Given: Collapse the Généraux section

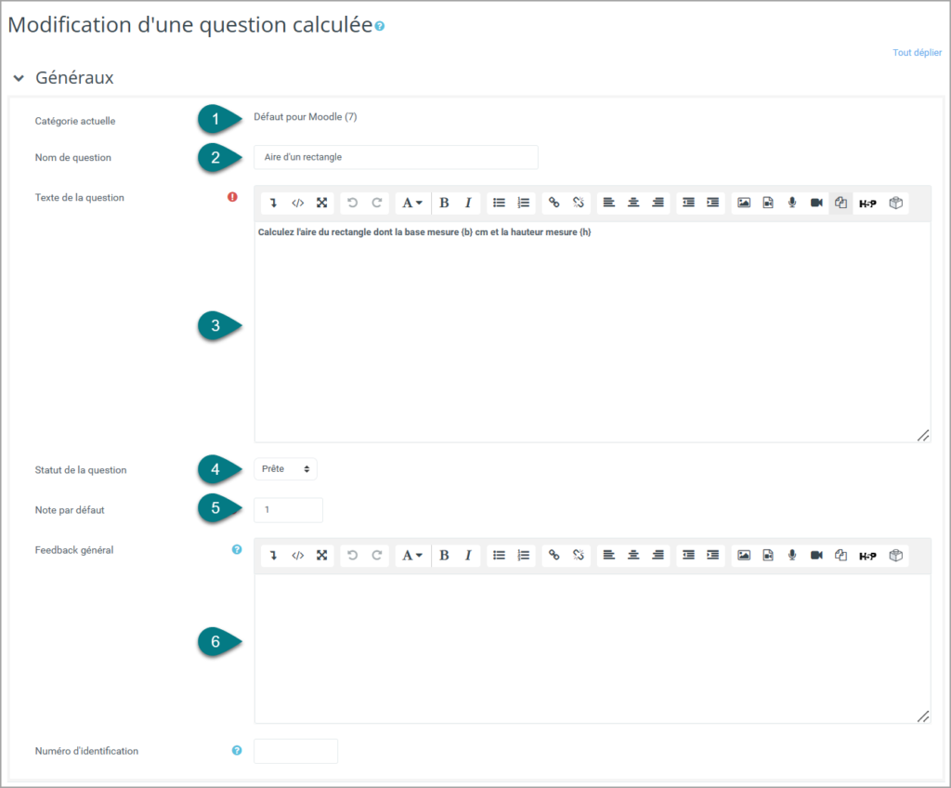Looking at the screenshot, I should tap(19, 78).
